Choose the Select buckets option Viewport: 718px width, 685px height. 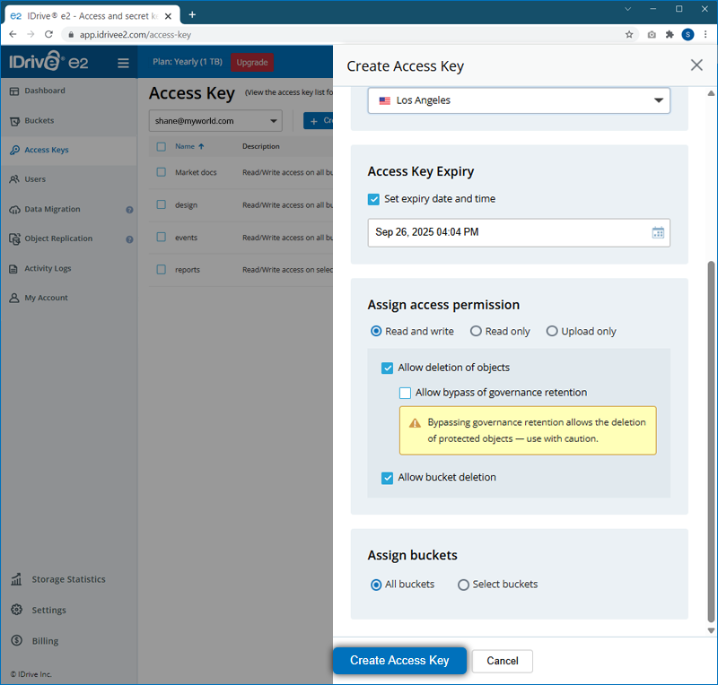click(x=463, y=585)
